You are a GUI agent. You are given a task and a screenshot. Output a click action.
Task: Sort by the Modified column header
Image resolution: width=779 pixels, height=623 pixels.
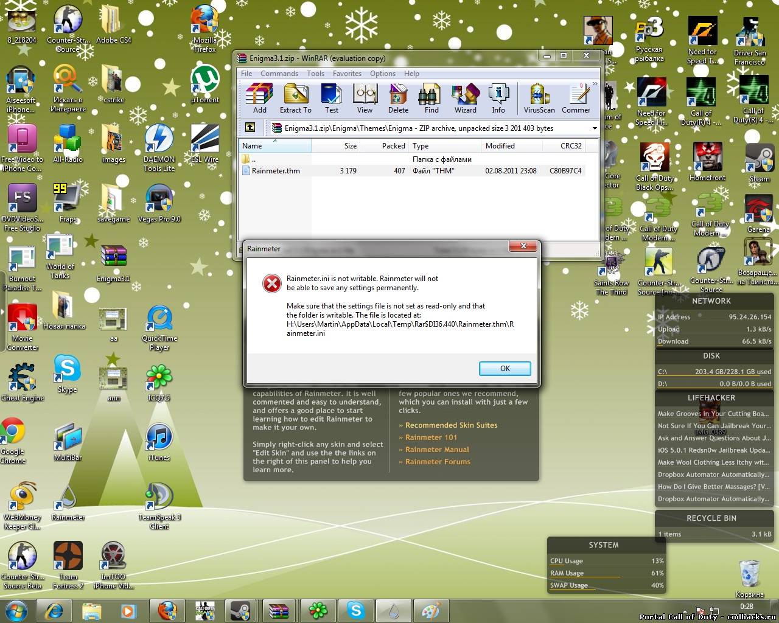tap(512, 146)
